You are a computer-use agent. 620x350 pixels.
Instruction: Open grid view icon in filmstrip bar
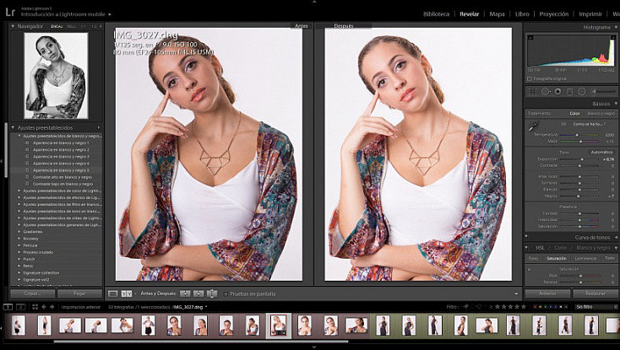click(35, 307)
